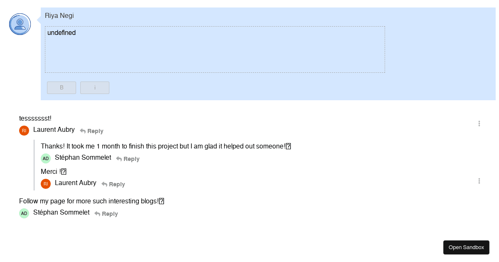
Task: Click the author name Riya Negi
Action: coord(59,16)
